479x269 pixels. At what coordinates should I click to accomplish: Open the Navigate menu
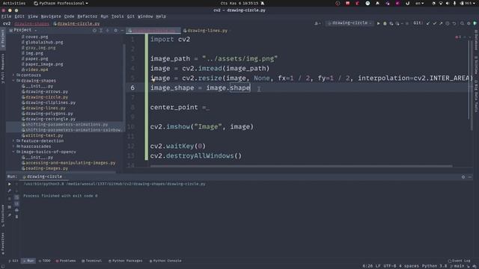(x=51, y=16)
